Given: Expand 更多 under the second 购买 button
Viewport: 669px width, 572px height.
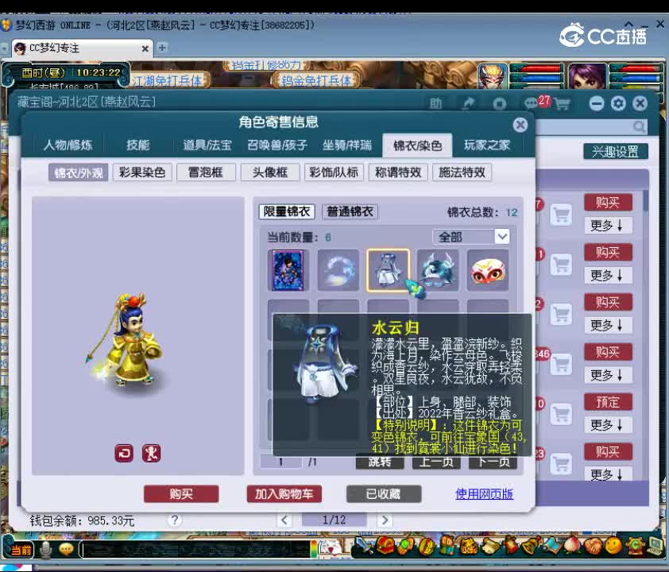Looking at the screenshot, I should click(x=608, y=275).
